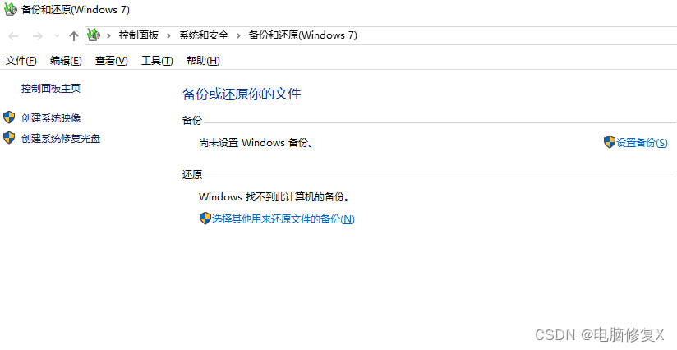Open the 查看(V) menu
Viewport: 677px width, 350px height.
pos(112,61)
